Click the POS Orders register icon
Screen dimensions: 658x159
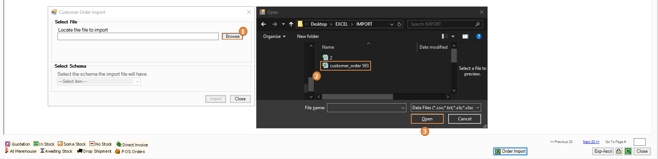tap(118, 151)
